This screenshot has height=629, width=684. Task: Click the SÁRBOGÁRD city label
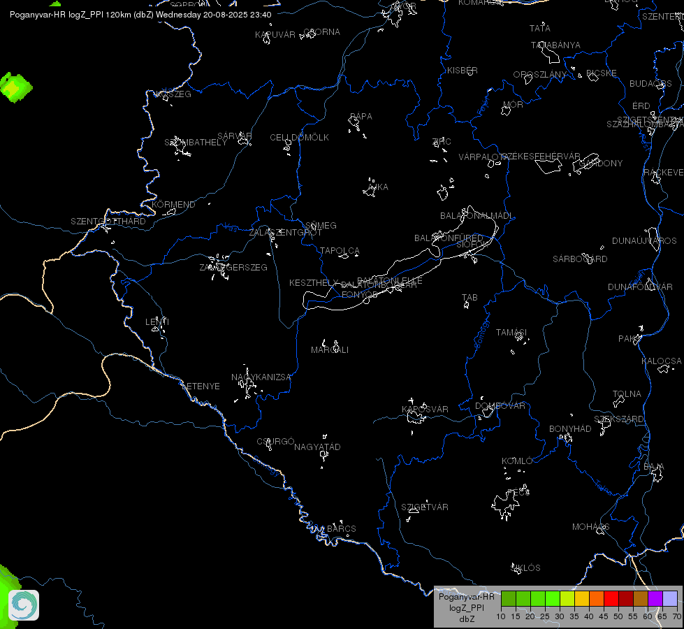click(580, 259)
